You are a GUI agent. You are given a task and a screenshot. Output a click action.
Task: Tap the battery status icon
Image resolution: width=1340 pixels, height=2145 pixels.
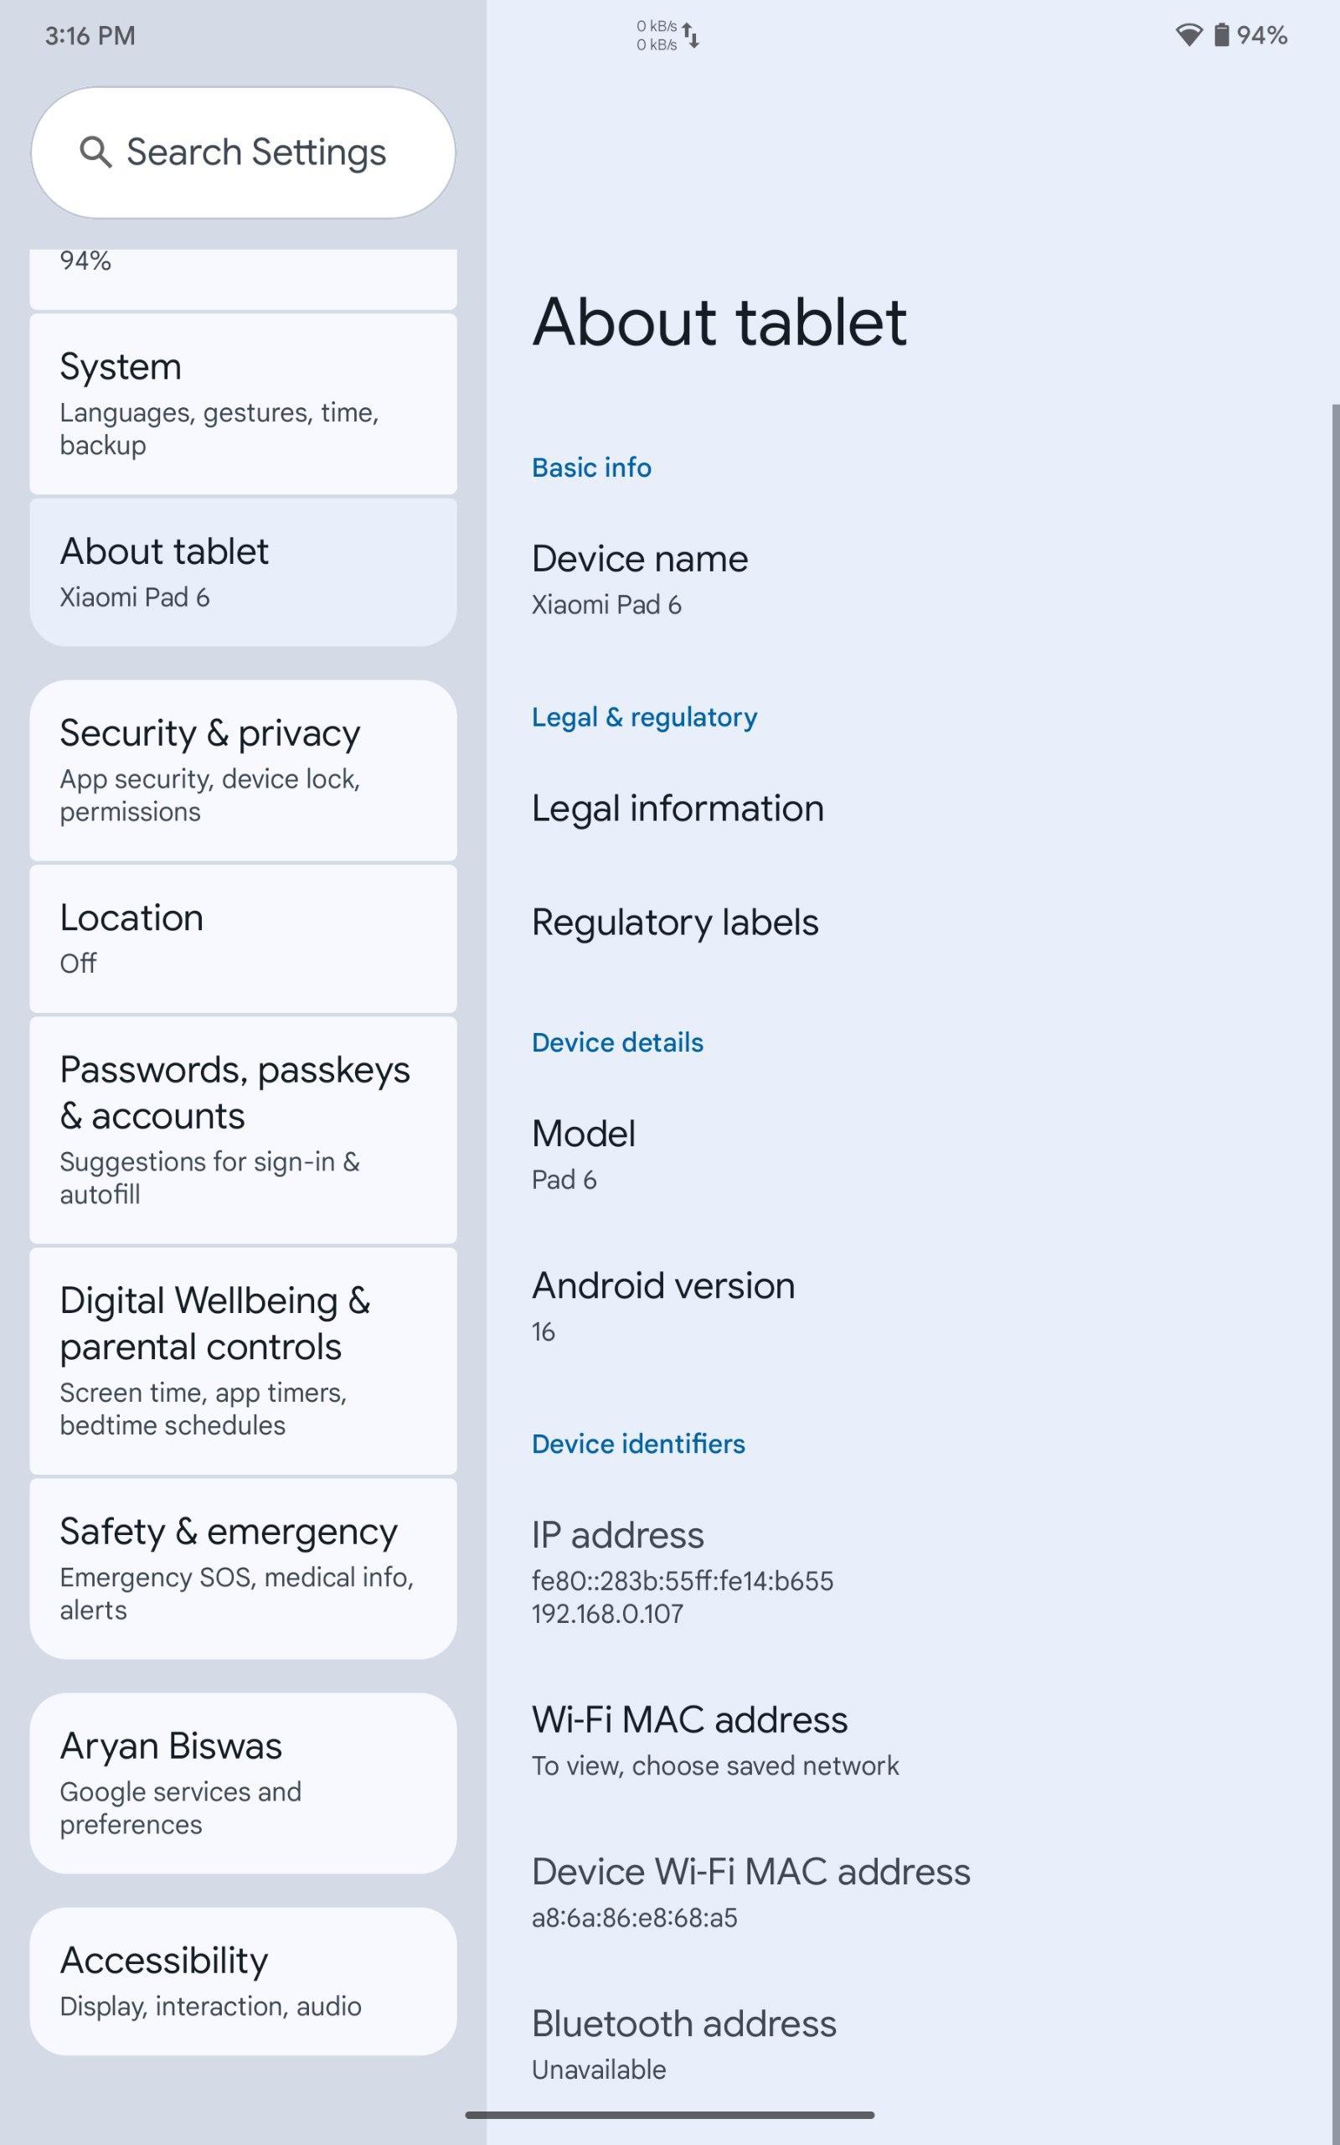(1221, 35)
